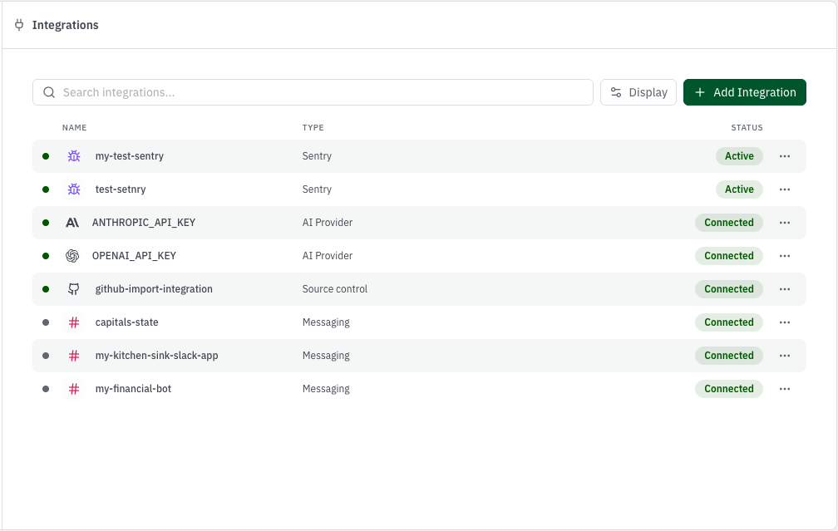This screenshot has width=838, height=531.
Task: Click Connected badge for github-import-integration
Action: tap(729, 289)
